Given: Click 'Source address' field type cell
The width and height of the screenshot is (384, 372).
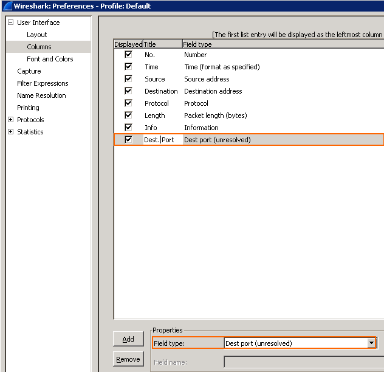Looking at the screenshot, I should [207, 79].
